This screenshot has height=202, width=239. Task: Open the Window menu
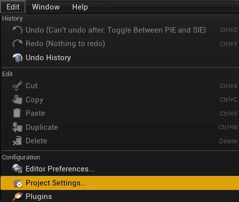point(46,7)
